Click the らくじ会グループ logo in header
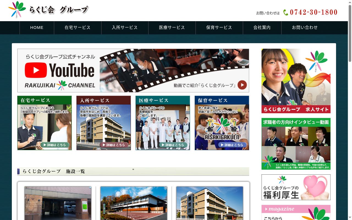This screenshot has height=220, width=352. [48, 9]
